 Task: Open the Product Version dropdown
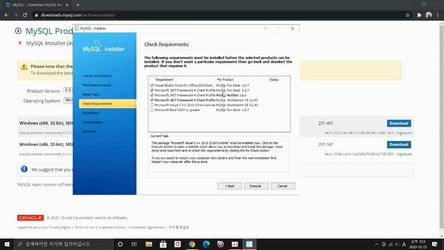pyautogui.click(x=68, y=90)
